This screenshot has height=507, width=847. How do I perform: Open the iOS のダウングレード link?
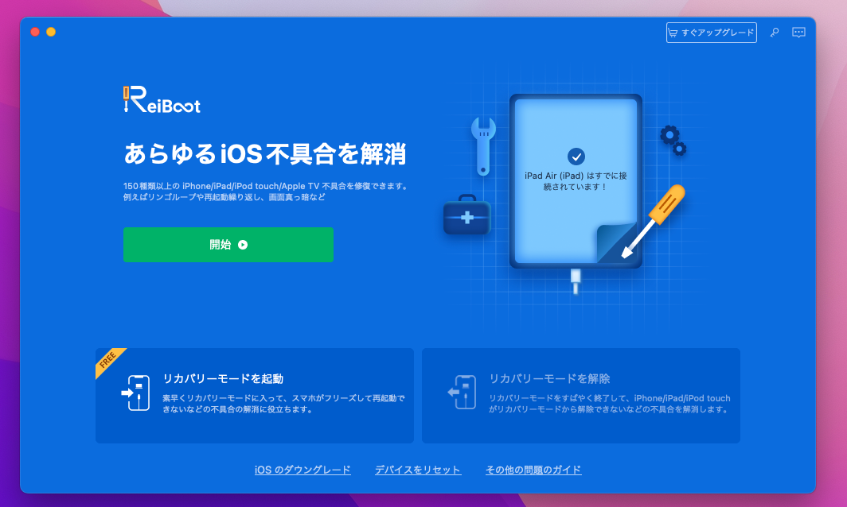[x=302, y=470]
